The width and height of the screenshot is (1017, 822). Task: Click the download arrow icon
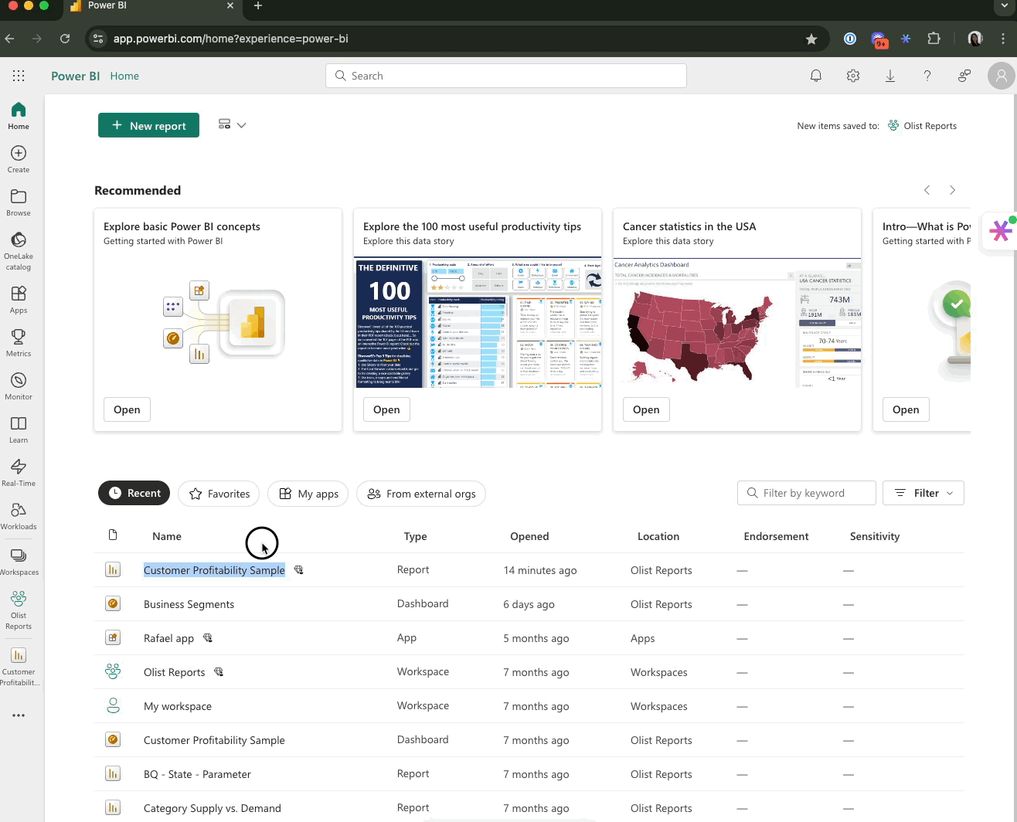coord(889,76)
